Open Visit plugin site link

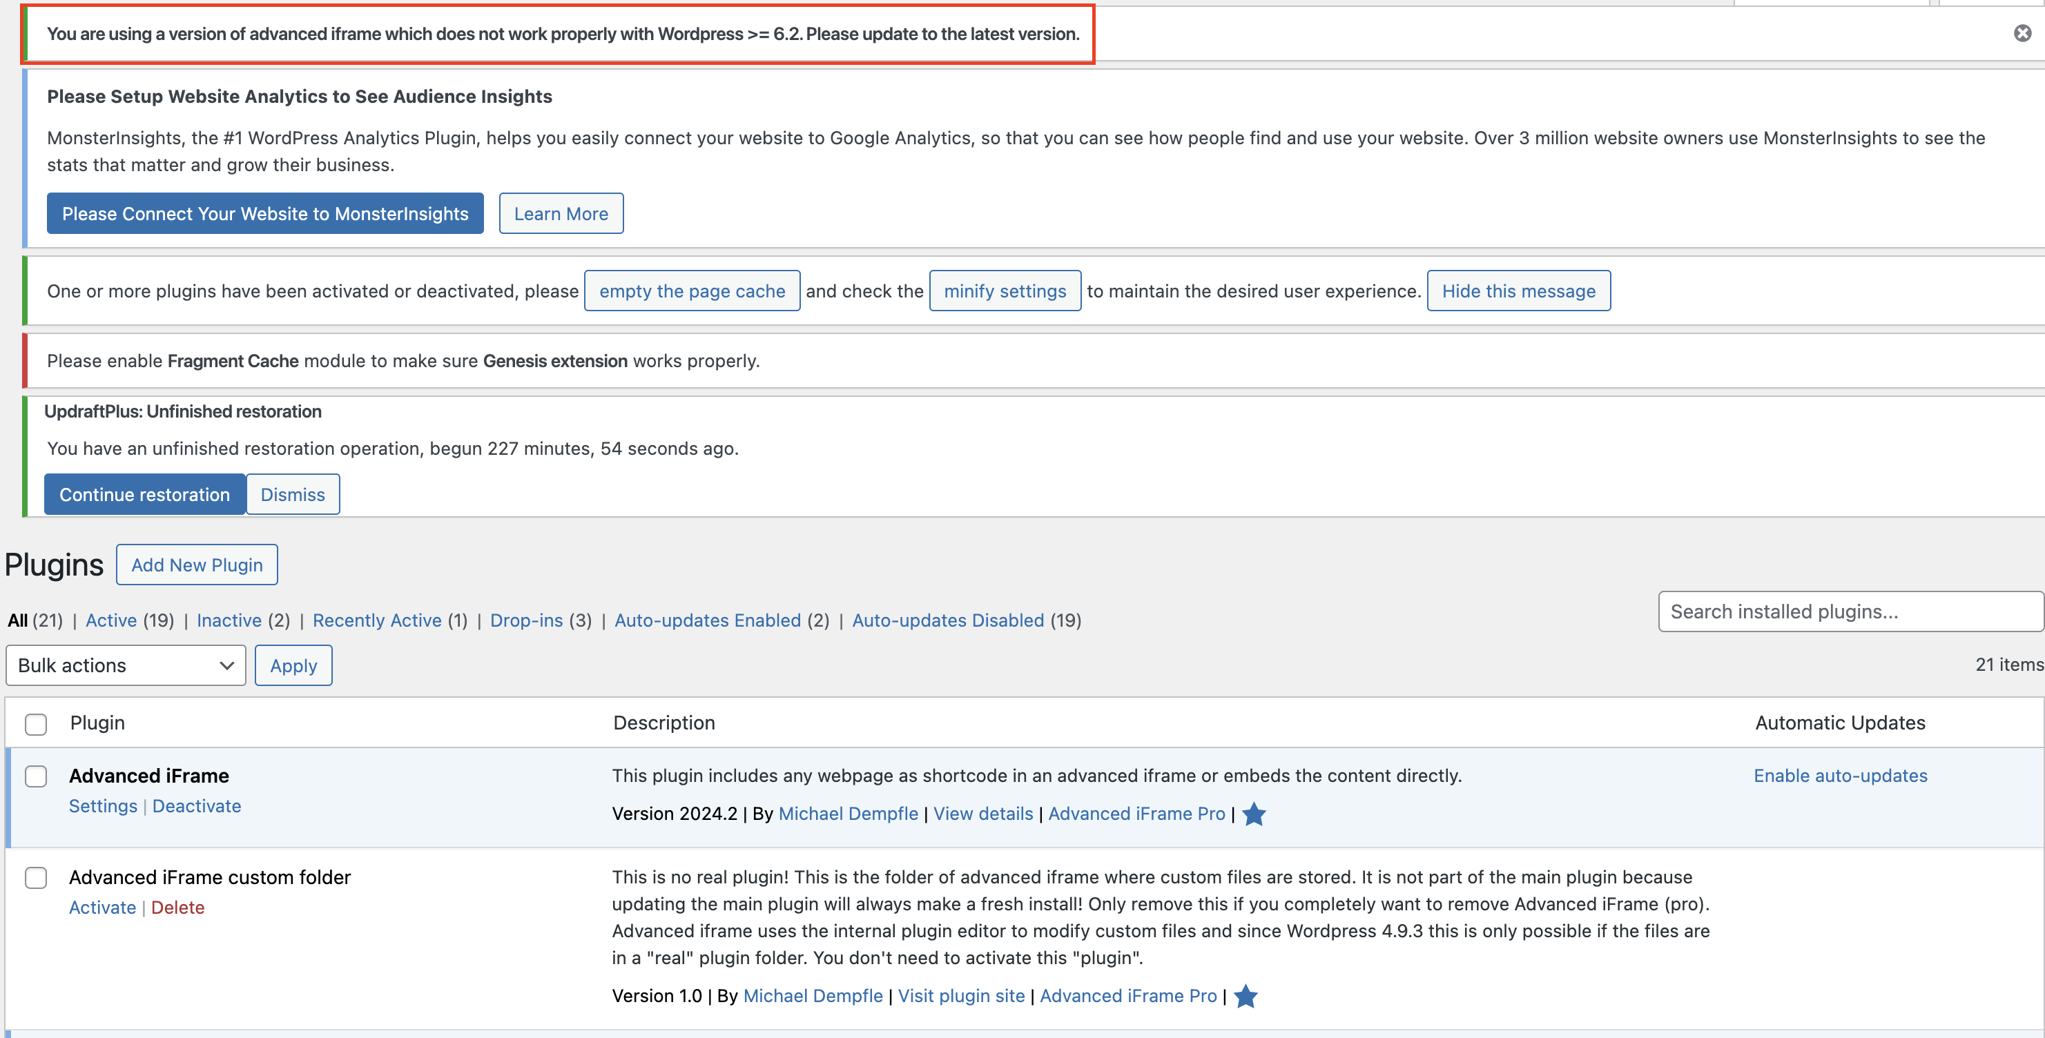click(961, 997)
